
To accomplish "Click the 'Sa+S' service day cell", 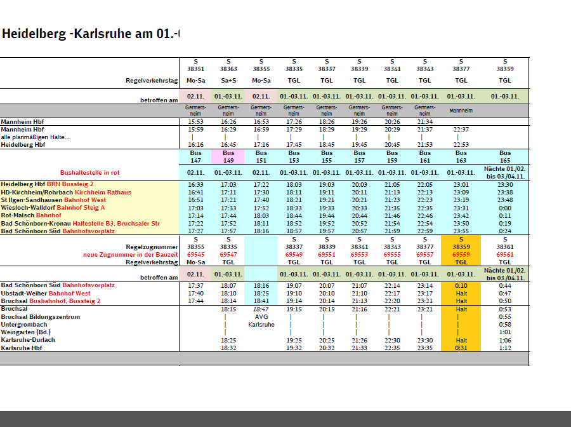I will click(228, 81).
